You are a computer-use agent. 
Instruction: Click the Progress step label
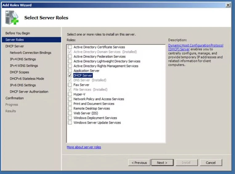tap(12, 105)
